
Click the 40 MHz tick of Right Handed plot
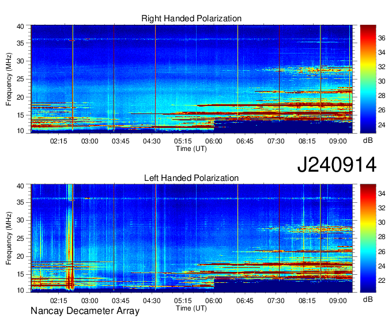(x=21, y=26)
